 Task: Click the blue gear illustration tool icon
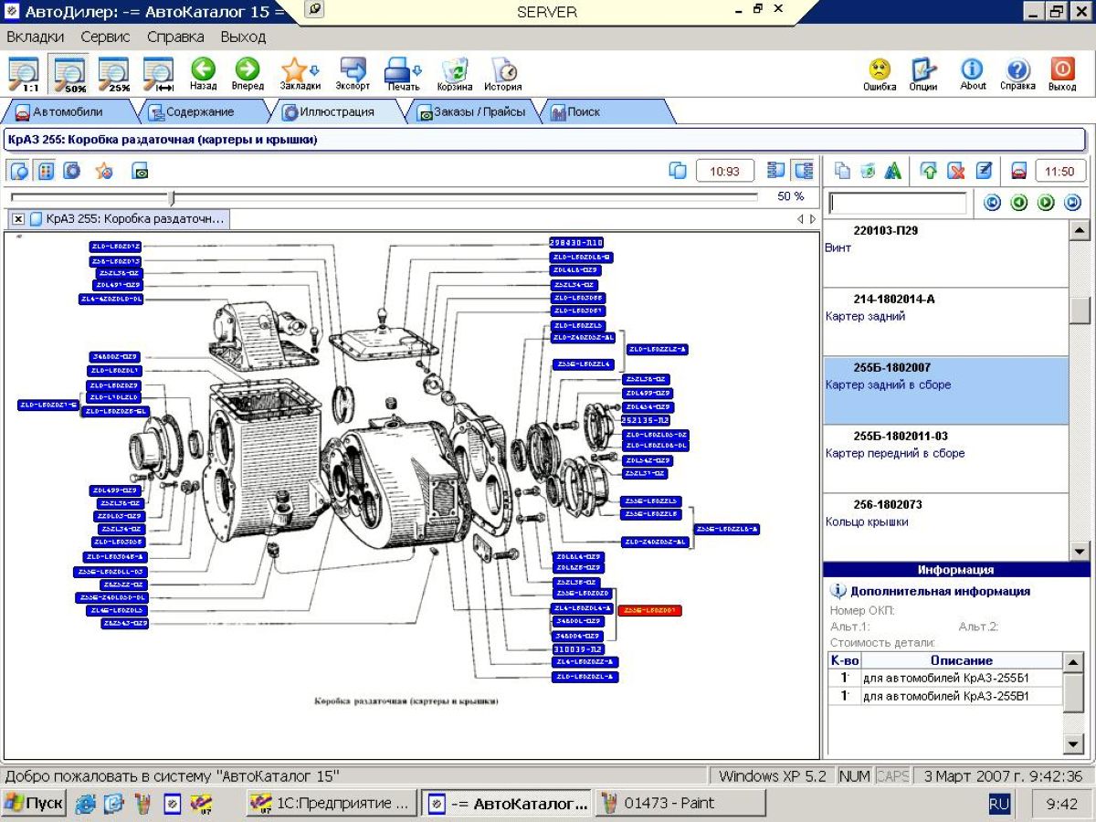(71, 171)
